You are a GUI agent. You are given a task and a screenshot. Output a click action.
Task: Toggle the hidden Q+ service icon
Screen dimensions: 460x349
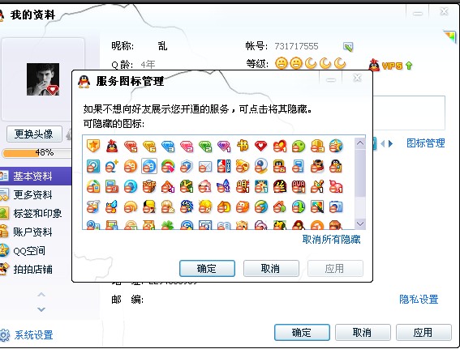tap(112, 166)
